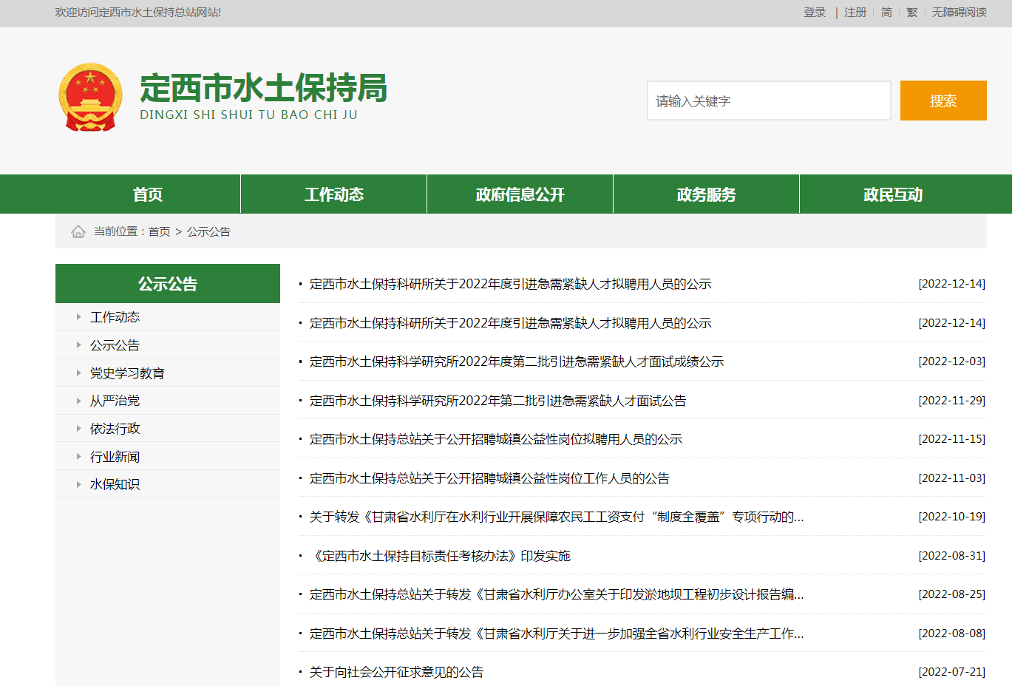Switch to simplified Chinese with 简
The width and height of the screenshot is (1012, 686).
886,13
